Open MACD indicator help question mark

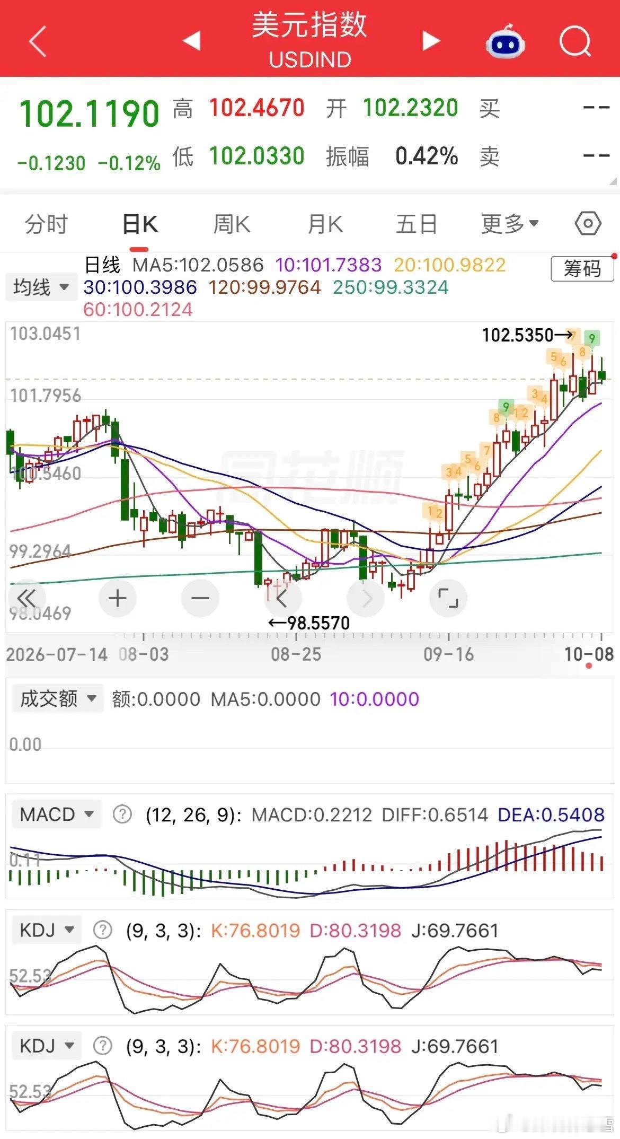122,814
